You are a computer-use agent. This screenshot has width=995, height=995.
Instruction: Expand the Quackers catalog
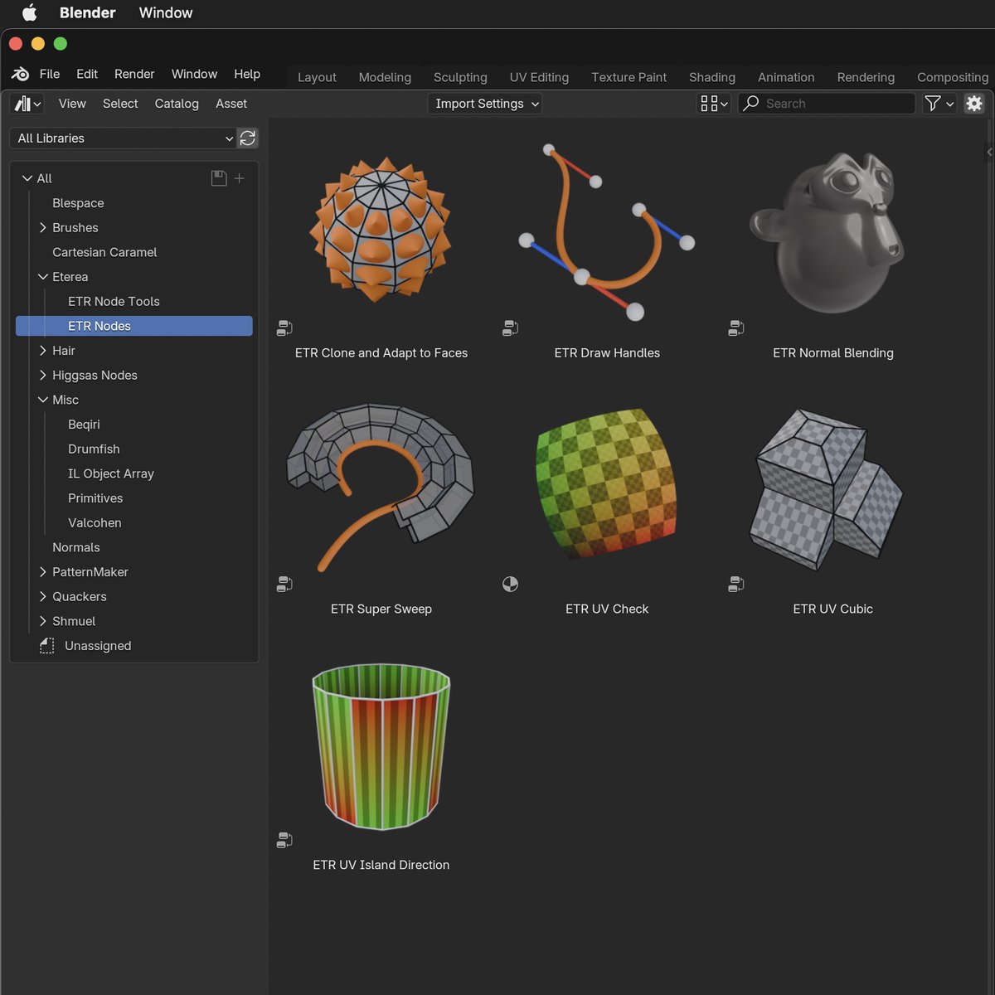pos(43,596)
